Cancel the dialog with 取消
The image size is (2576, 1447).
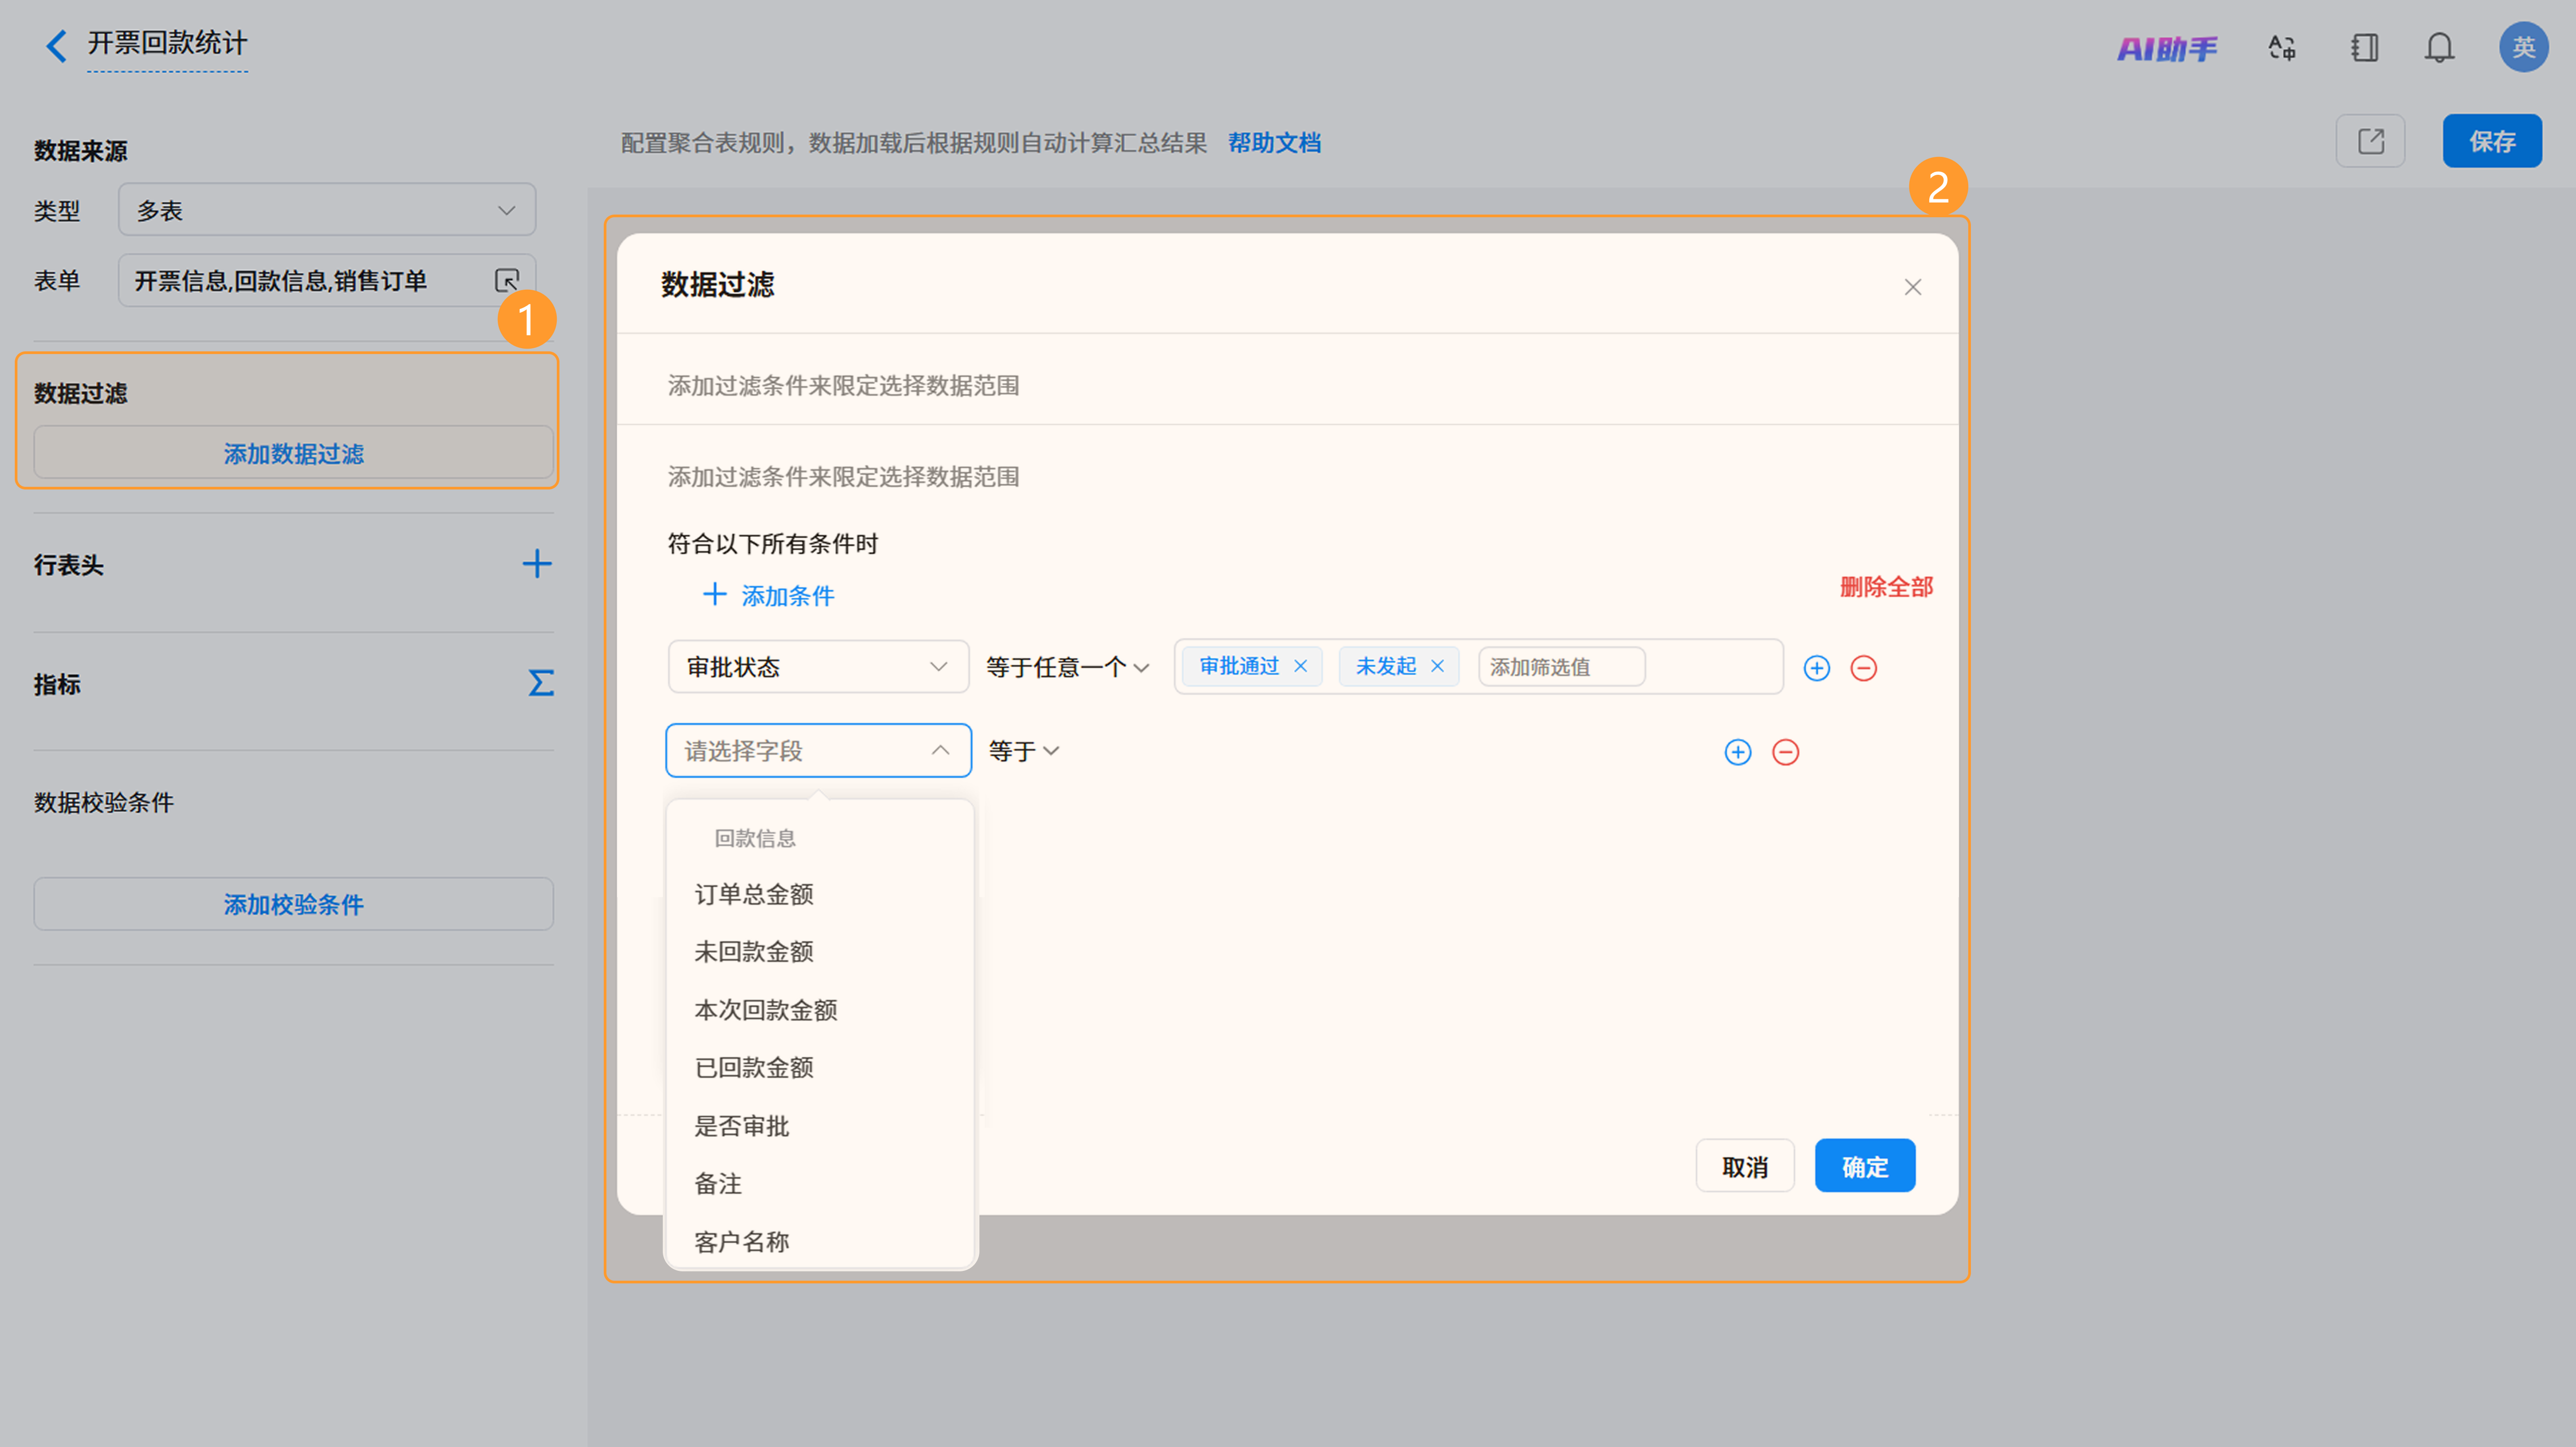coord(1745,1166)
